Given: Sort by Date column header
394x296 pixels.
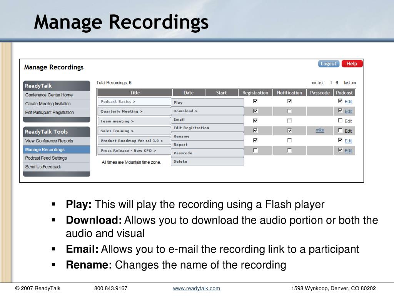Looking at the screenshot, I should coord(189,92).
